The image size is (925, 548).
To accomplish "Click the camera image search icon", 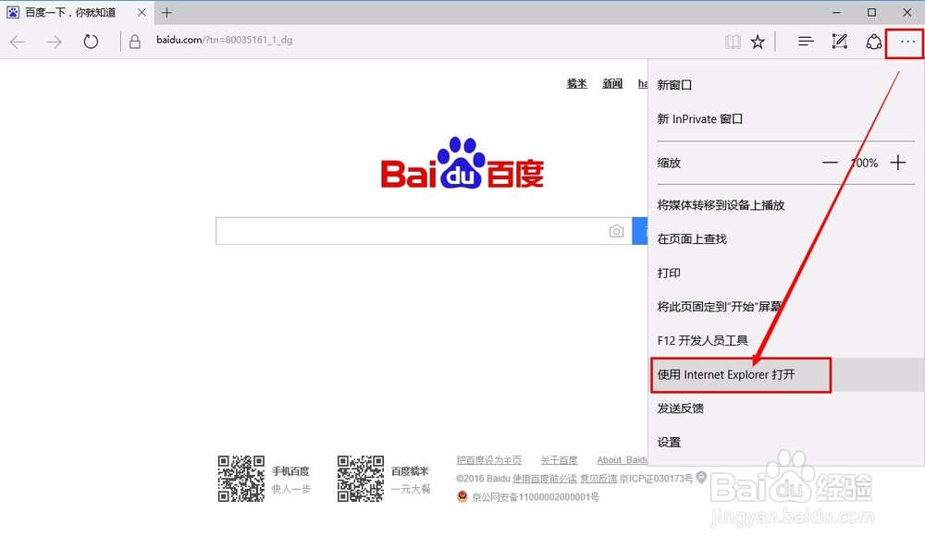I will [x=616, y=231].
